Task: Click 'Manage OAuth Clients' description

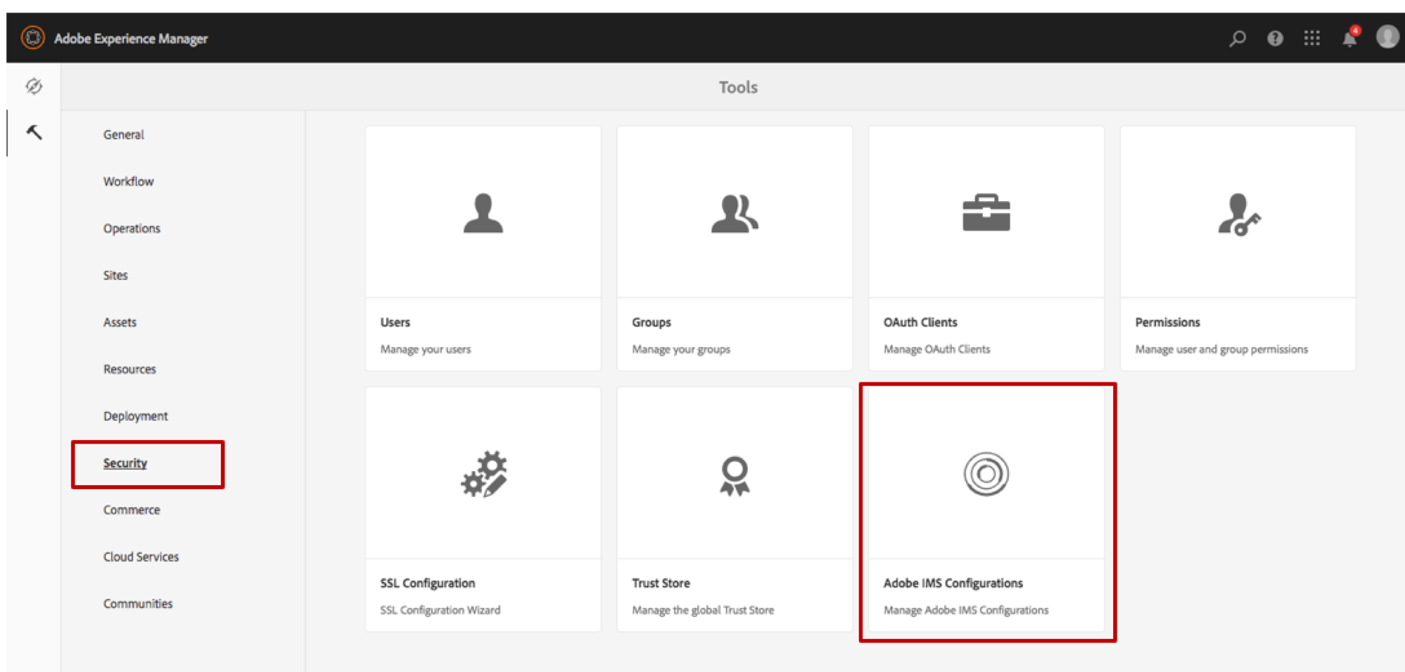Action: click(x=937, y=349)
